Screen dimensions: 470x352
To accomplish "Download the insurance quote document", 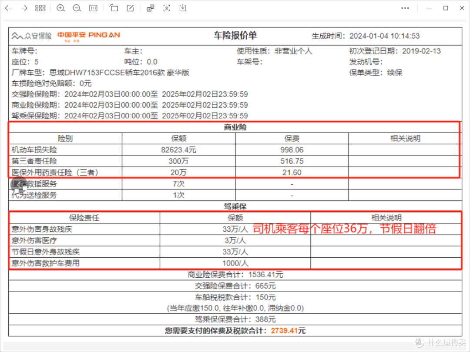I will (x=183, y=8).
